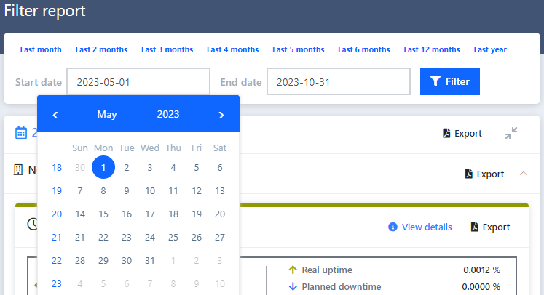The image size is (544, 295).
Task: Go to next month in calendar
Action: coord(221,115)
